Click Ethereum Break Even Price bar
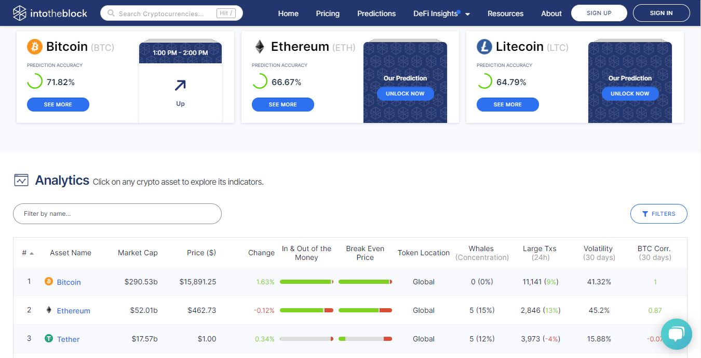This screenshot has width=701, height=358. [x=365, y=310]
